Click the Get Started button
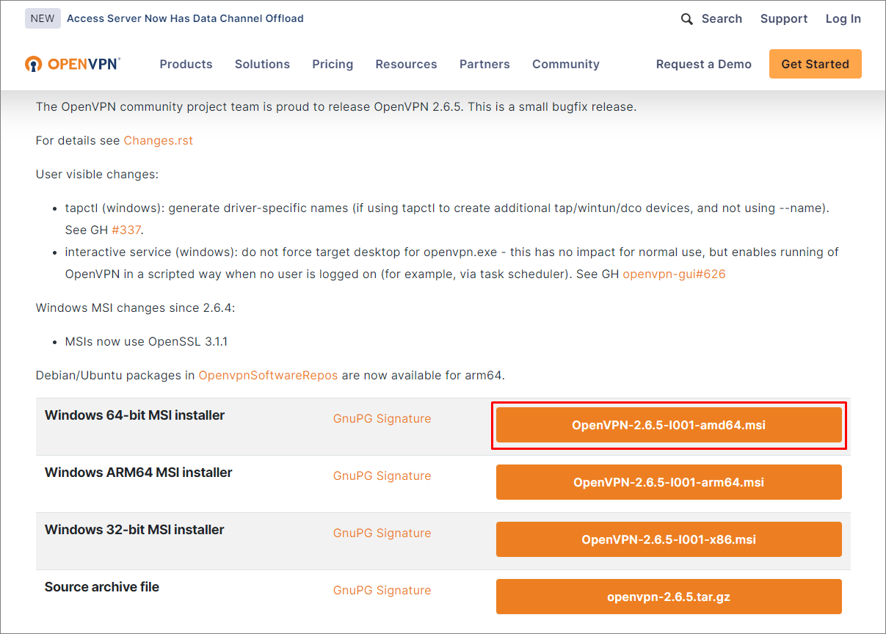 point(815,64)
